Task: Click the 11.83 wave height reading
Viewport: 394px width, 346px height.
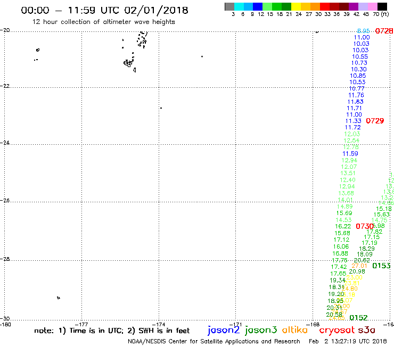Action: (355, 102)
